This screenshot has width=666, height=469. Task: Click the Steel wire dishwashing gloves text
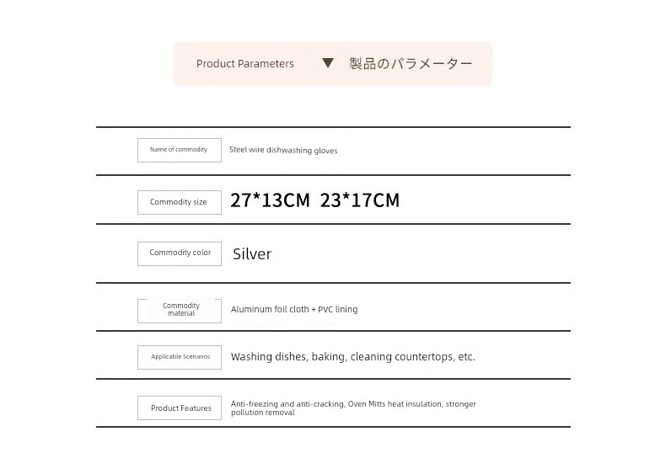click(x=283, y=151)
